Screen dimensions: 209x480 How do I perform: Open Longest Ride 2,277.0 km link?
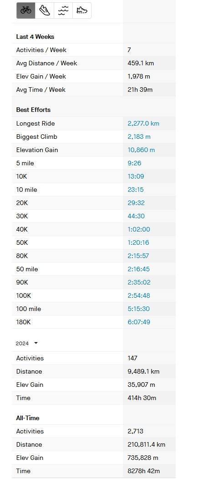[x=143, y=123]
